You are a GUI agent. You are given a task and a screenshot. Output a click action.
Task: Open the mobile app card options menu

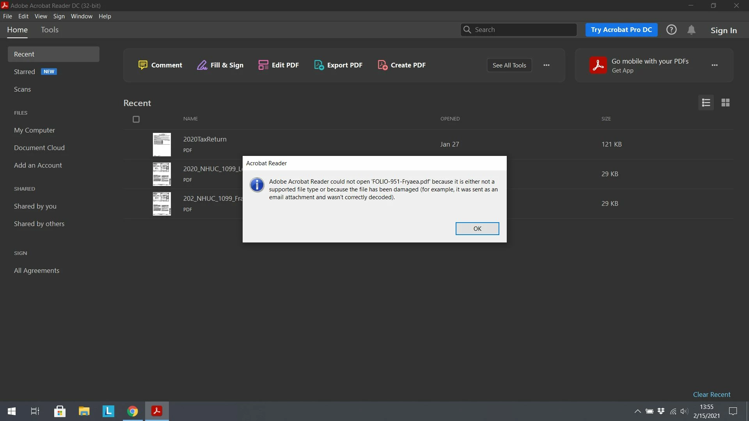point(714,65)
